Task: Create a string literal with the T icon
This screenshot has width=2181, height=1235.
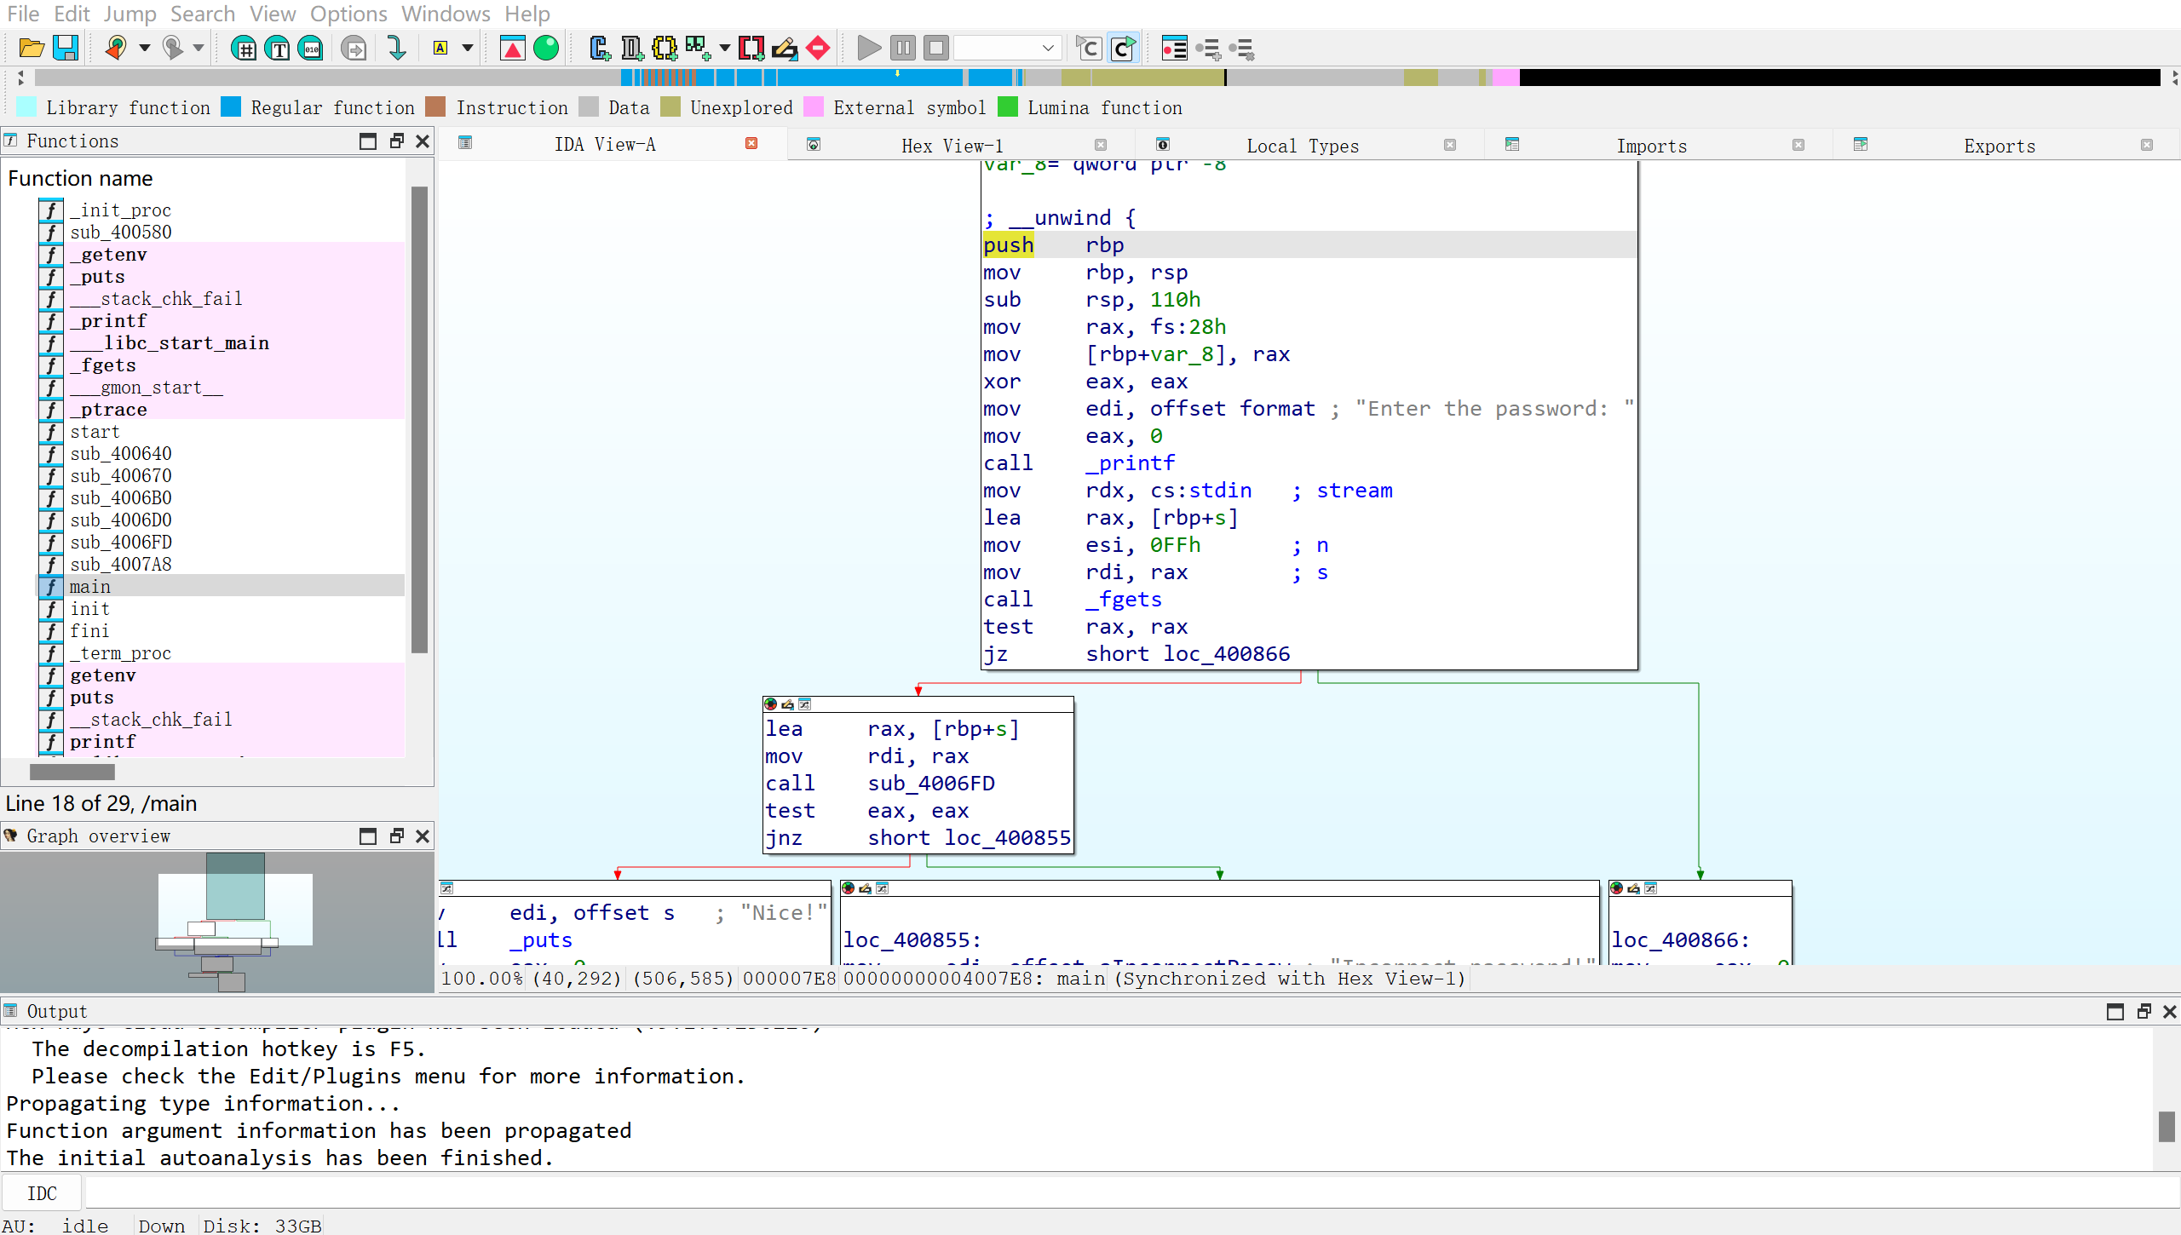Action: (279, 48)
